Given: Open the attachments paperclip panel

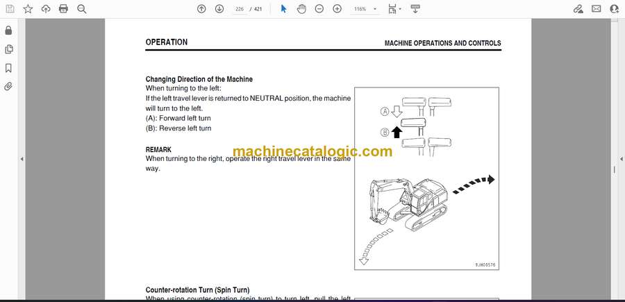Looking at the screenshot, I should click(8, 87).
